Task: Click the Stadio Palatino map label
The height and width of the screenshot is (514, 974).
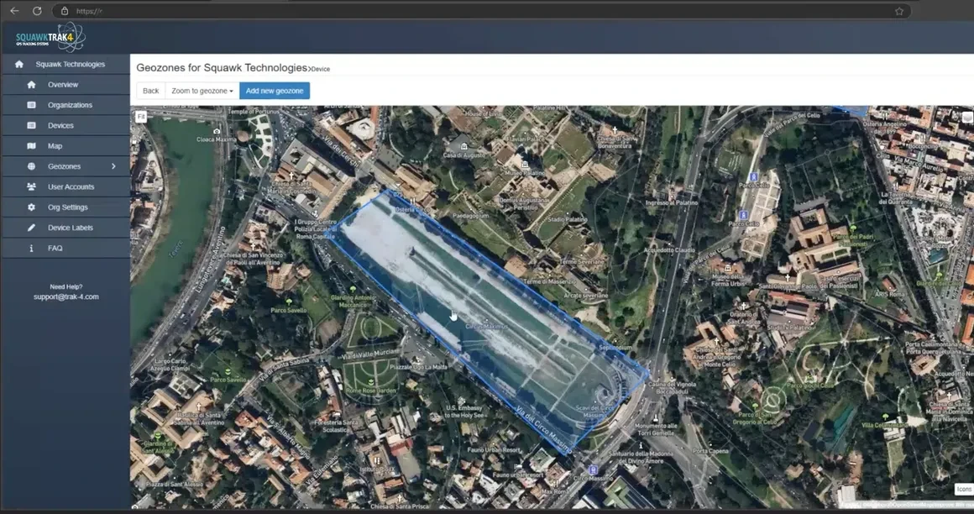Action: 567,219
